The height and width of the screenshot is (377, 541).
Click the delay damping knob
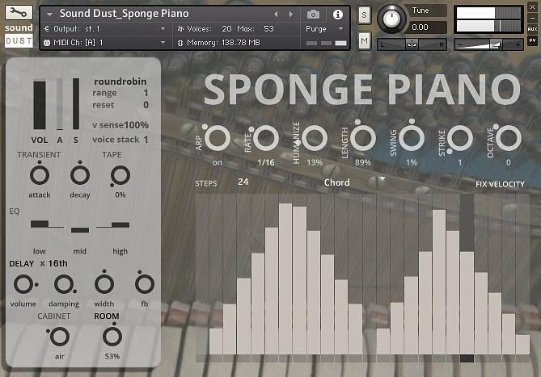click(64, 284)
